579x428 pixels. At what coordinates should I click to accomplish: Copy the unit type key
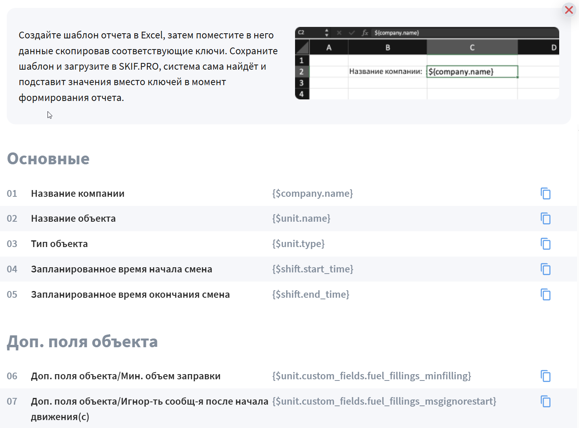546,244
